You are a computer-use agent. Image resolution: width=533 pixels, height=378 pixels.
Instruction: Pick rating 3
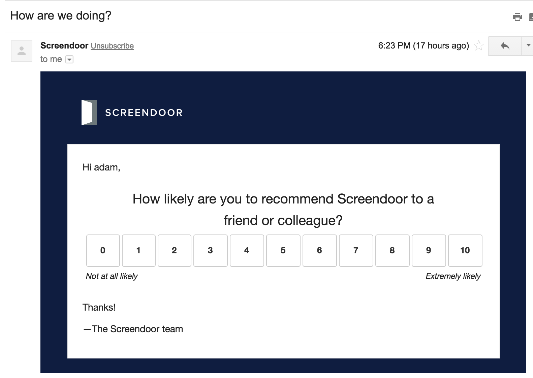[x=211, y=251]
